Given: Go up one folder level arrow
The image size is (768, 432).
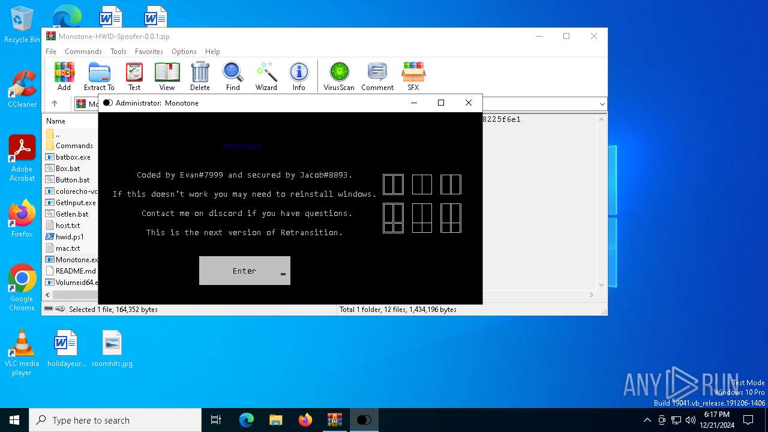Looking at the screenshot, I should click(x=55, y=104).
